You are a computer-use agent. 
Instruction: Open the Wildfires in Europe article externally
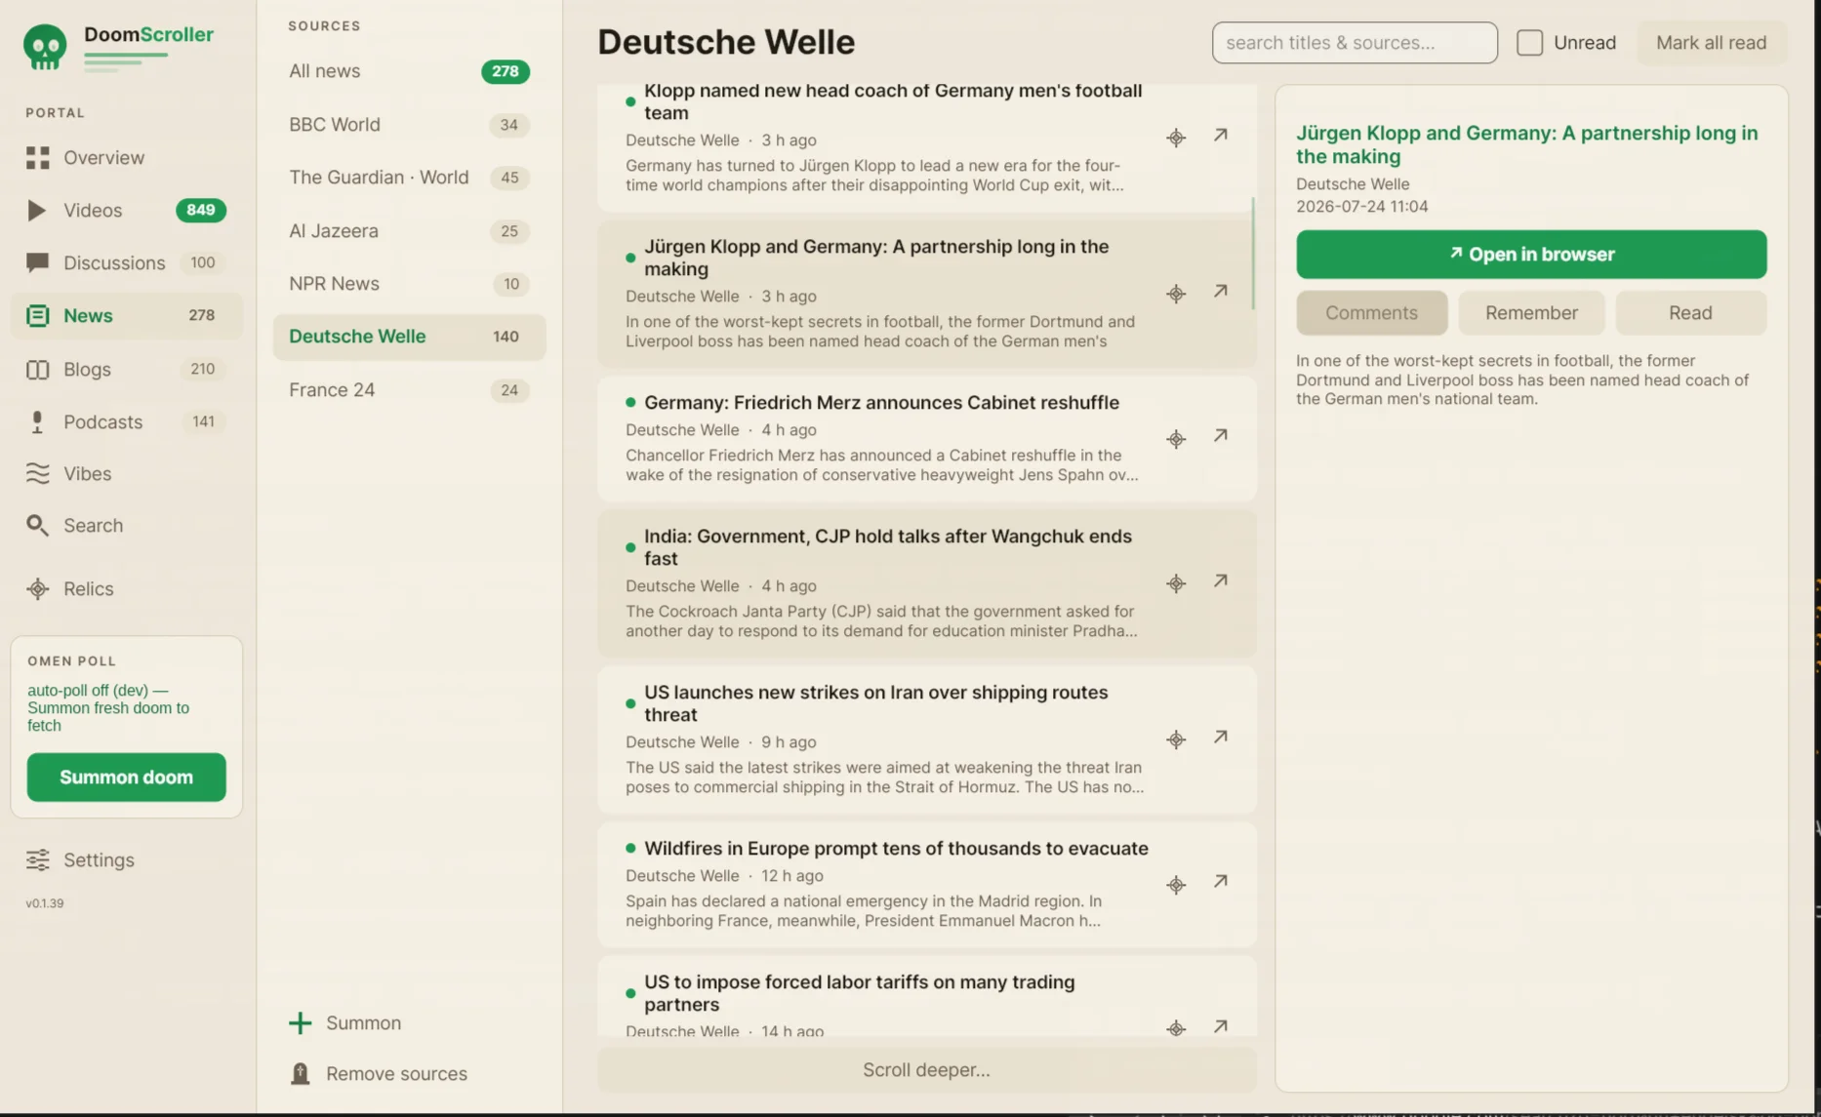[x=1220, y=882]
